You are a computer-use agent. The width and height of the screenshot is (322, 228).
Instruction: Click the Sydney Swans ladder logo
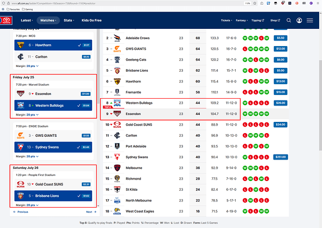[117, 157]
